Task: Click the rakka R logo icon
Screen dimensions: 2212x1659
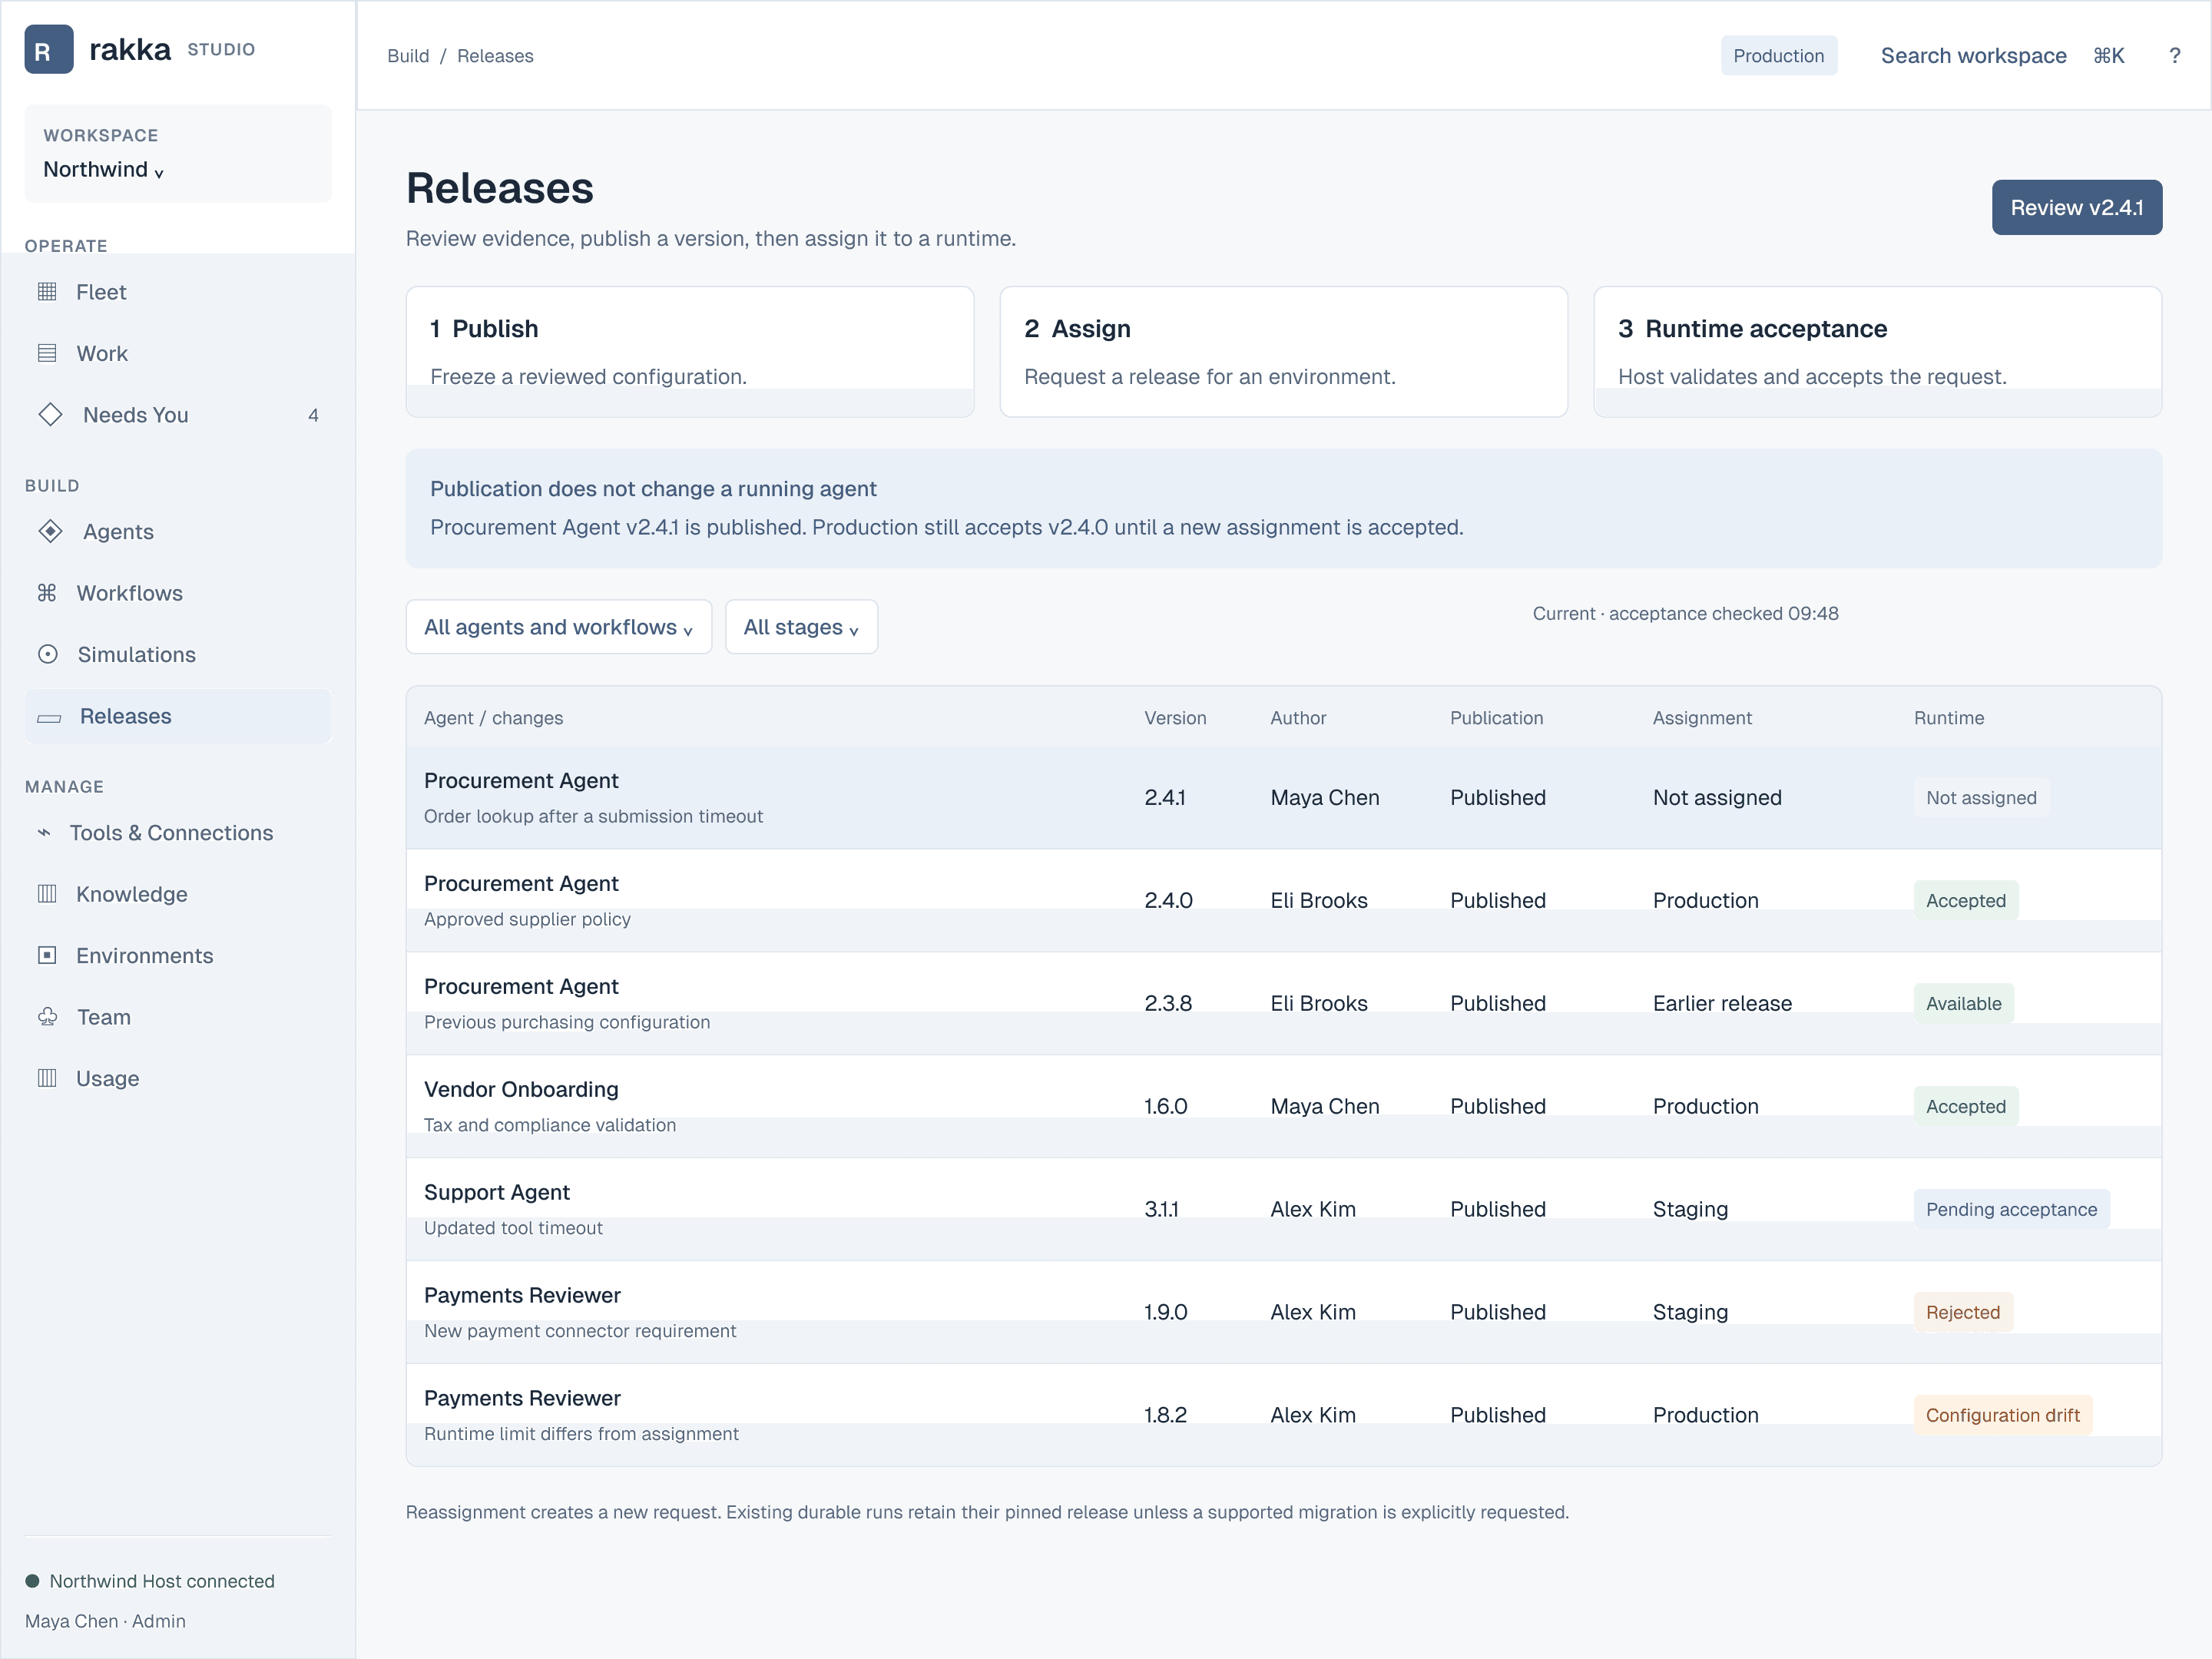Action: pos(49,50)
